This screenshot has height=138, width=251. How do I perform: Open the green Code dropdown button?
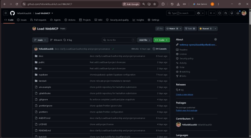coord(162,40)
